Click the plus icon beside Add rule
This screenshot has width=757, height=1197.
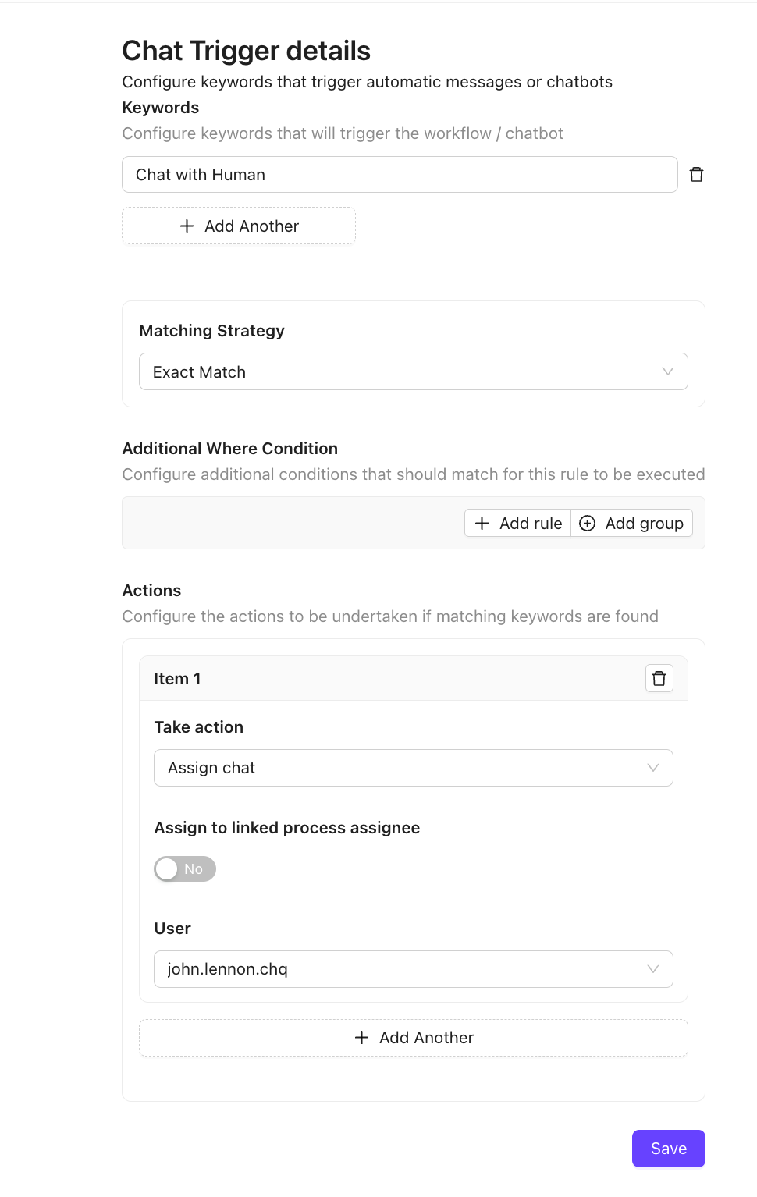(x=482, y=524)
